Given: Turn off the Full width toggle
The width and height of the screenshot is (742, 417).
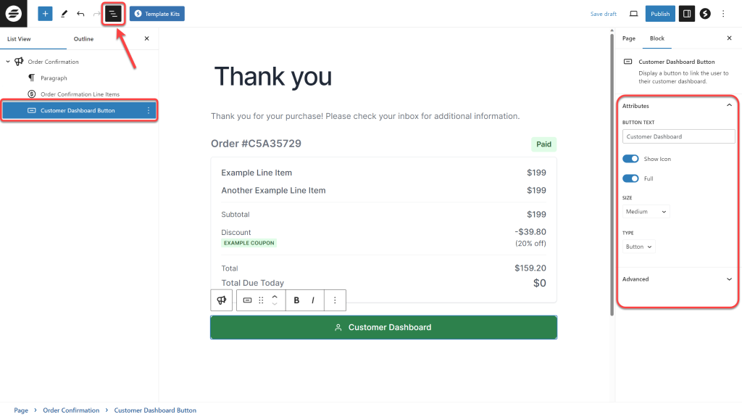Looking at the screenshot, I should (x=630, y=178).
